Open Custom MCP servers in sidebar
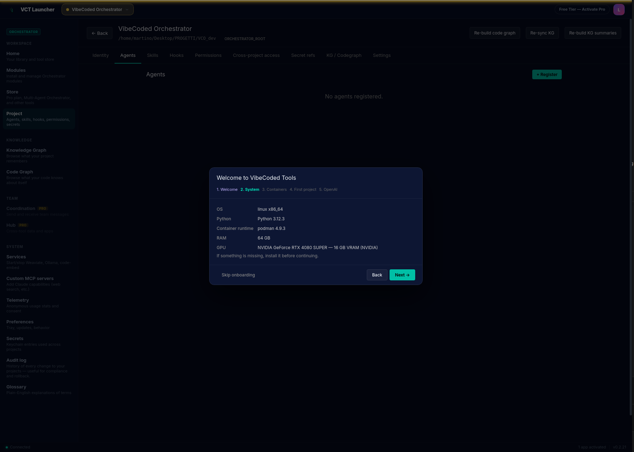 click(39, 284)
